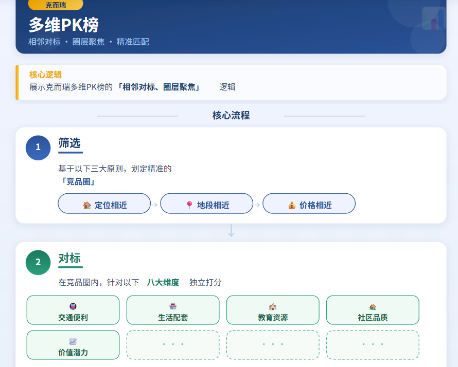Click the 筛选 section heading
This screenshot has height=367, width=458.
point(69,143)
